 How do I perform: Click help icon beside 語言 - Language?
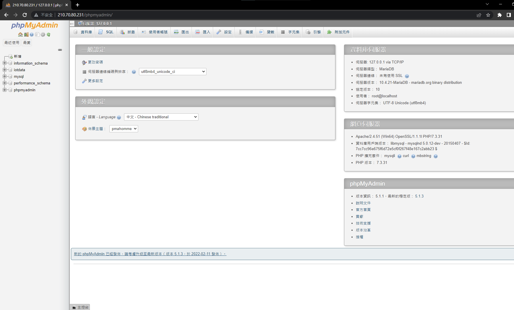tap(119, 117)
